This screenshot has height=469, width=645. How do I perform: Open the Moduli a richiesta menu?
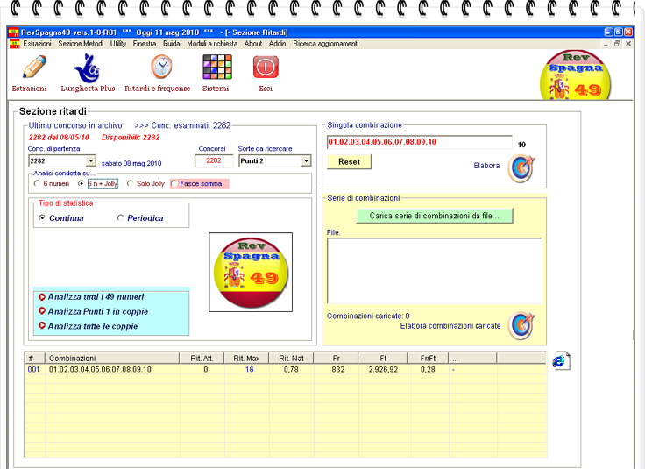point(212,44)
